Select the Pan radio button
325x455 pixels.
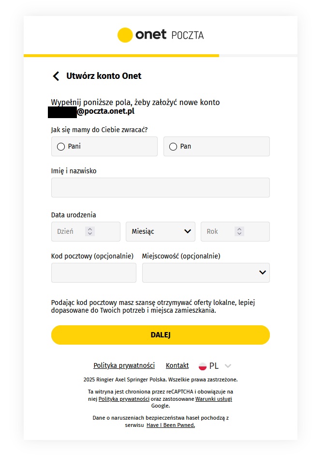coord(173,147)
